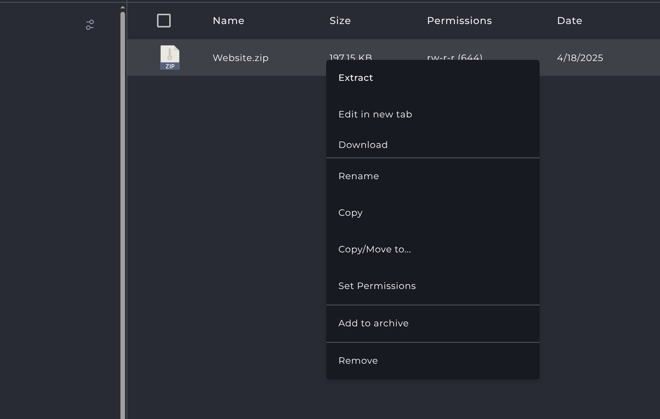
Task: Click the ZIP file icon
Action: 170,58
